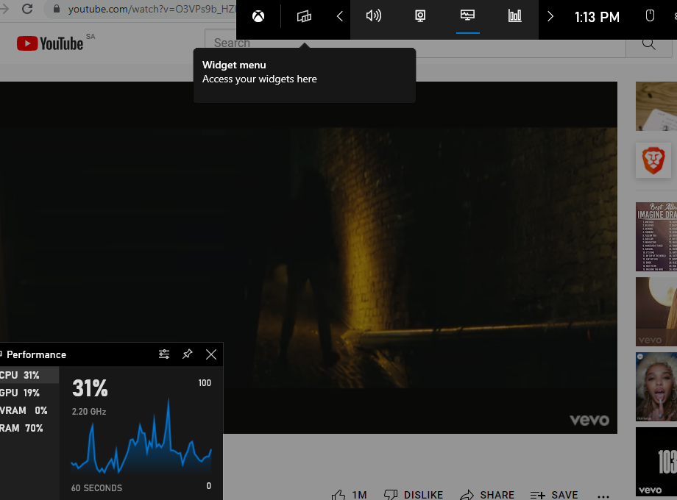Select the youtube.com address bar URL
This screenshot has width=677, height=500.
pyautogui.click(x=152, y=9)
